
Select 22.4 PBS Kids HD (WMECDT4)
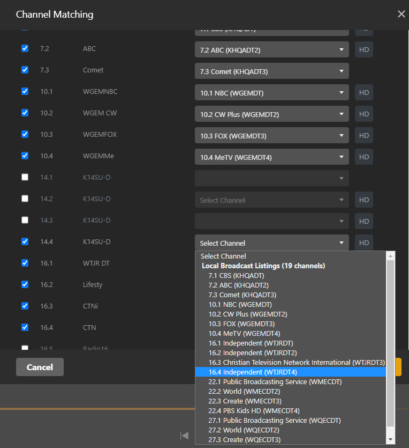tap(291, 410)
